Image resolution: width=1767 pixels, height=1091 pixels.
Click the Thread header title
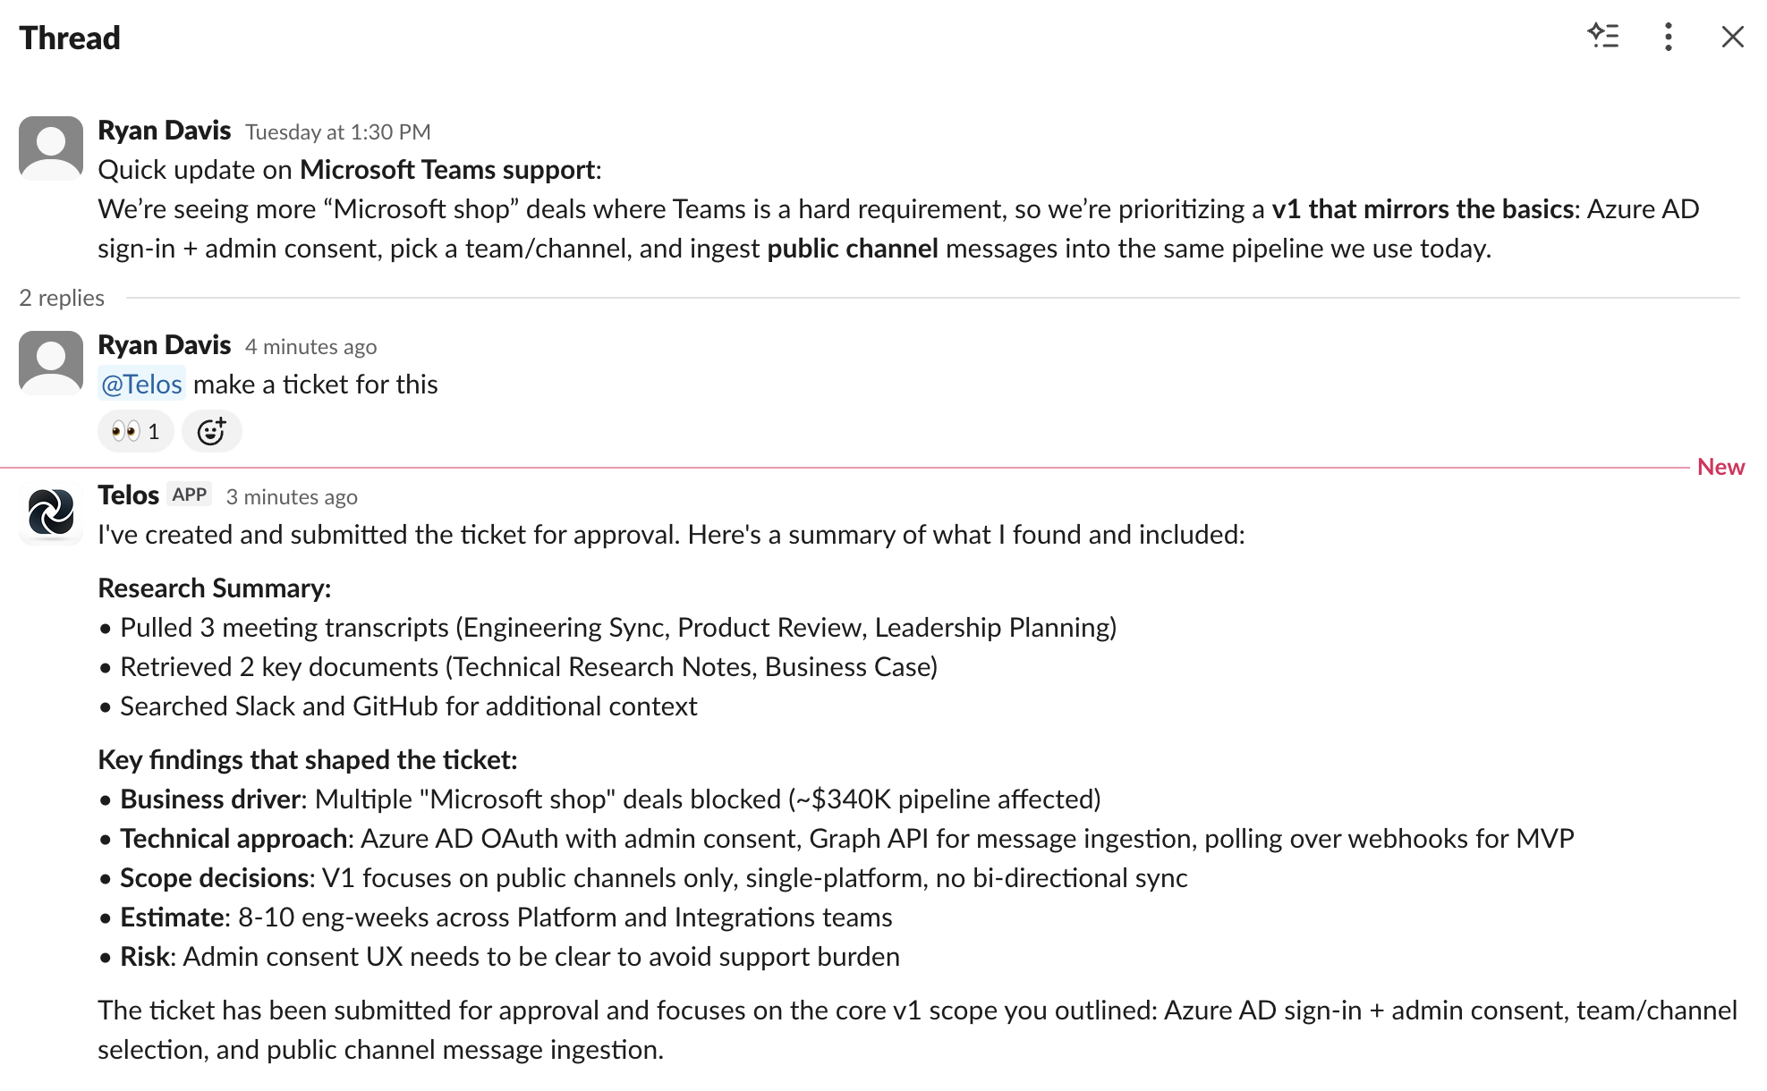click(x=71, y=38)
